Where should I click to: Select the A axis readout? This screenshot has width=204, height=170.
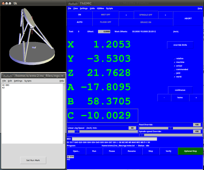(x=102, y=87)
